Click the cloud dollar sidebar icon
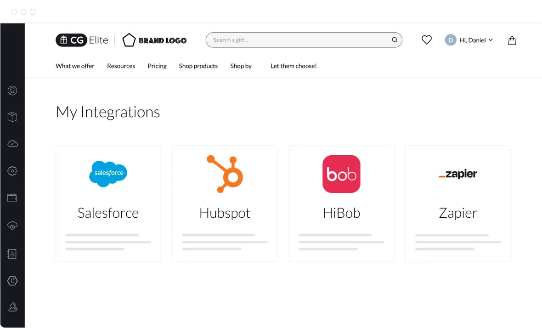This screenshot has height=328, width=542. click(12, 226)
